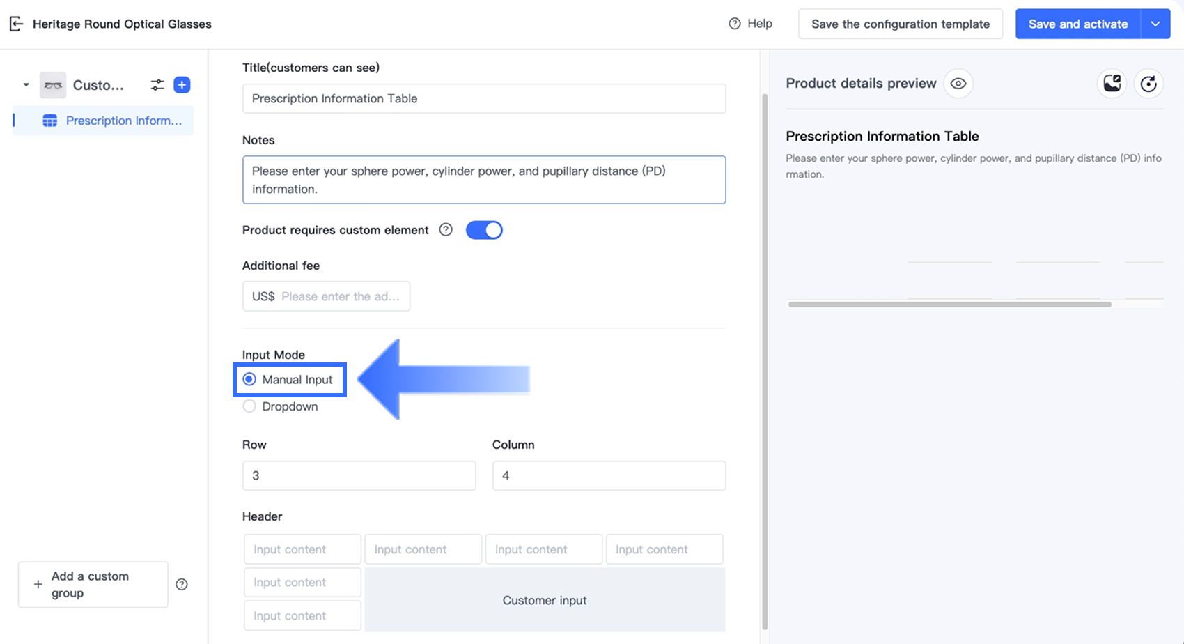Click the Add a custom group button
The height and width of the screenshot is (644, 1184).
pyautogui.click(x=93, y=584)
